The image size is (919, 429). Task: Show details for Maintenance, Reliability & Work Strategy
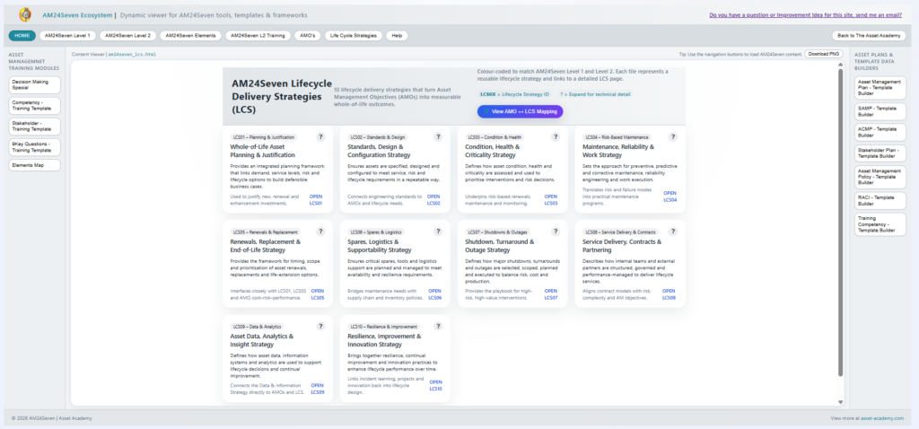click(x=673, y=137)
